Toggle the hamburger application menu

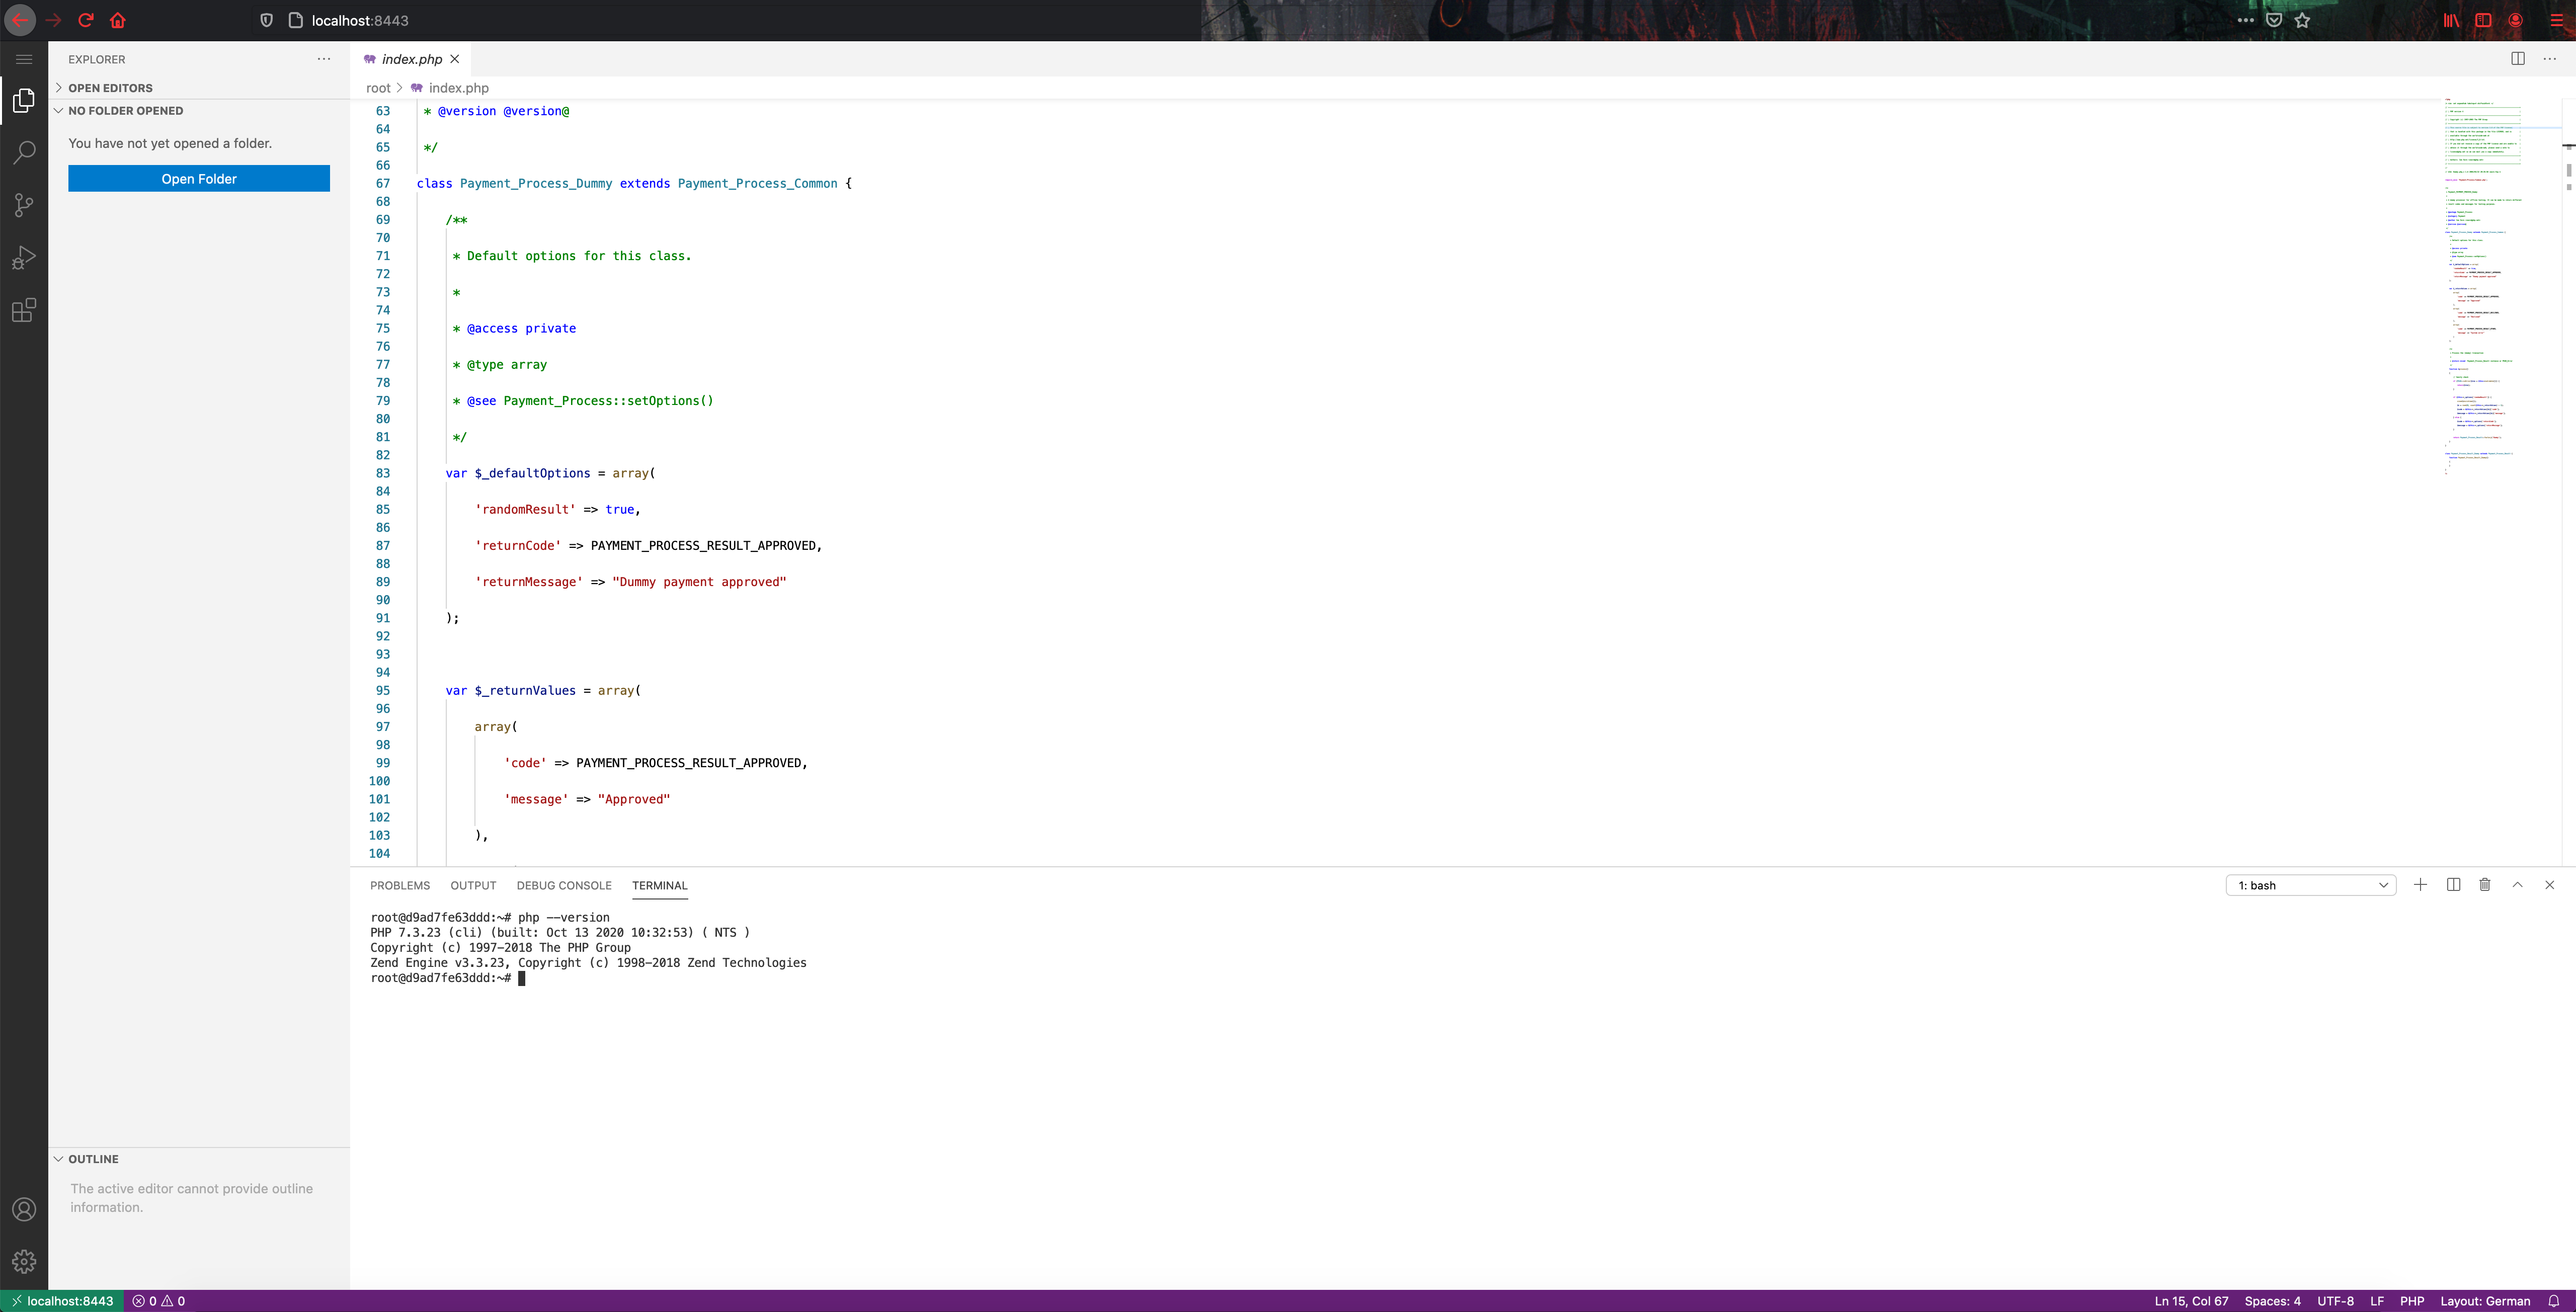pyautogui.click(x=24, y=59)
